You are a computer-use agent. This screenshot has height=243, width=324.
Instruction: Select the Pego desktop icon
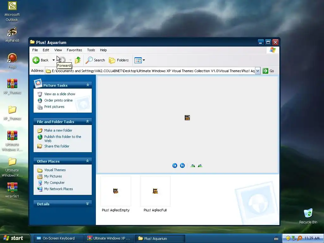[12, 61]
